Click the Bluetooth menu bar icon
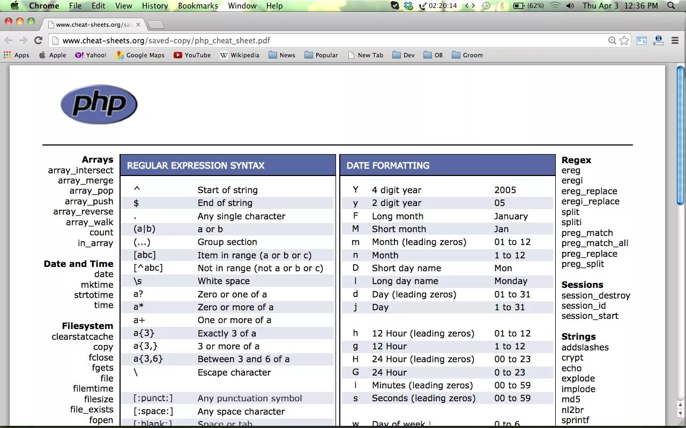Viewport: 686px width, 428px height. click(x=502, y=6)
